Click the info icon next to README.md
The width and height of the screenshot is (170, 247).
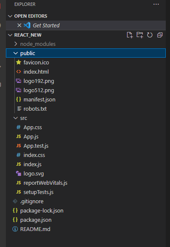[x=15, y=229]
